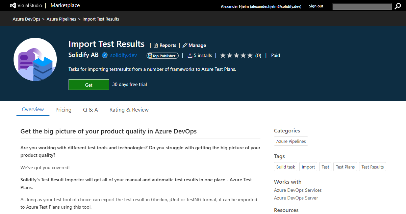Go to Azure Pipelines breadcrumb
The image size is (406, 214).
pyautogui.click(x=61, y=19)
